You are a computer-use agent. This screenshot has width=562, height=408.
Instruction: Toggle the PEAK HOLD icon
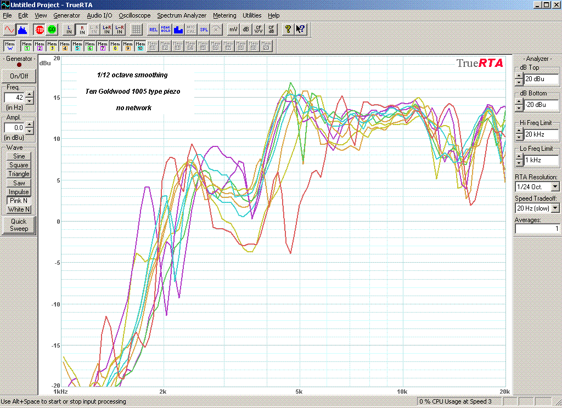(x=166, y=30)
